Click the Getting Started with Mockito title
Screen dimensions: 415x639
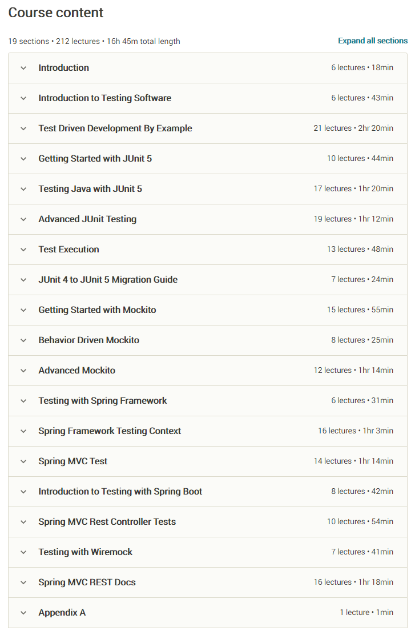[x=97, y=310]
